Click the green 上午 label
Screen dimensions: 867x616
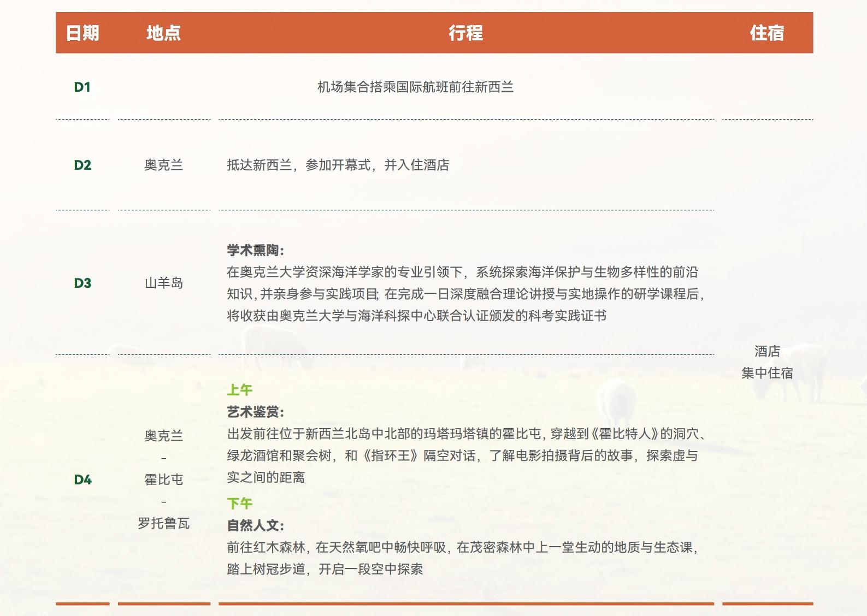[x=239, y=390]
